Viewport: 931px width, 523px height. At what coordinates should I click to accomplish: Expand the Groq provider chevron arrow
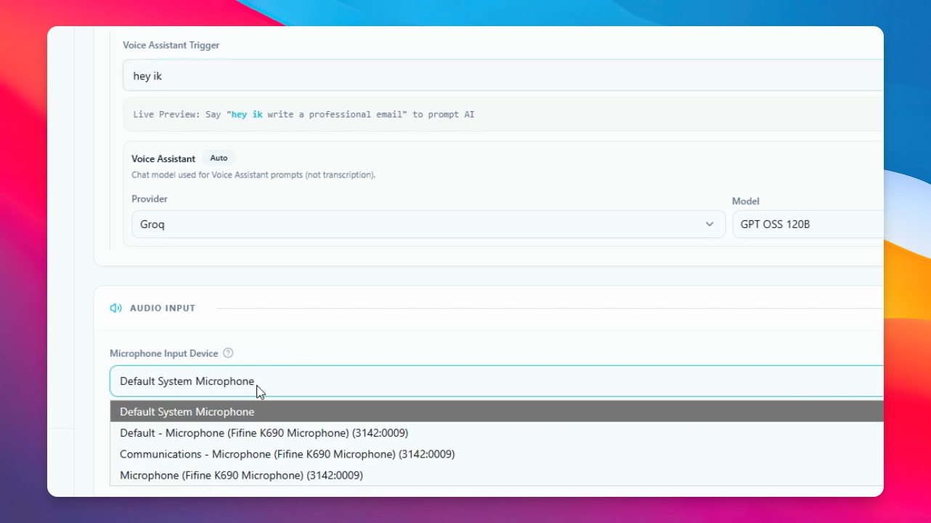[710, 224]
